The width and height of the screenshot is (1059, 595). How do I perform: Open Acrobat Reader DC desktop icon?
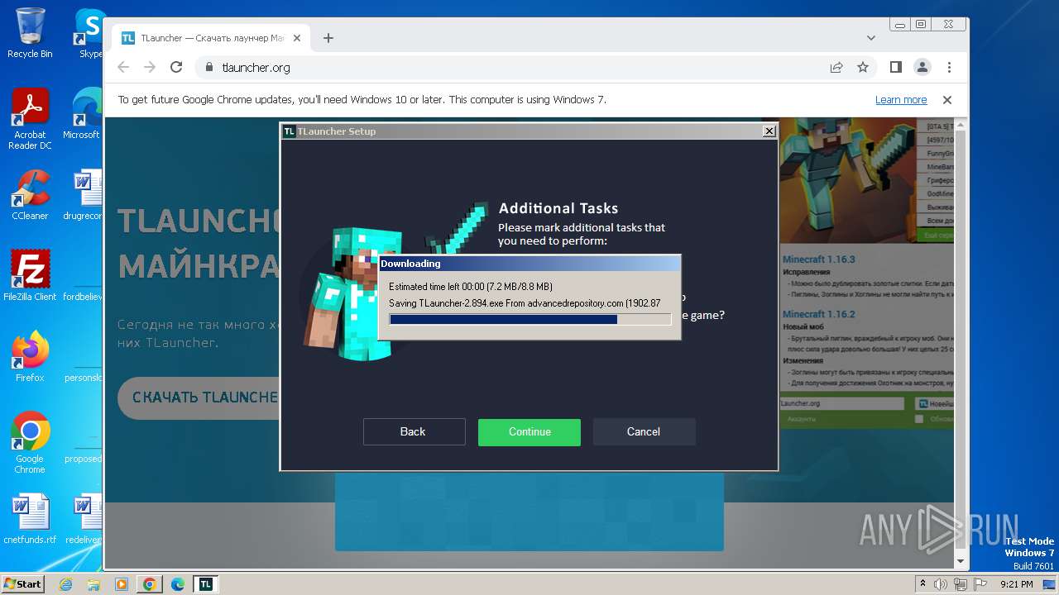pos(30,119)
